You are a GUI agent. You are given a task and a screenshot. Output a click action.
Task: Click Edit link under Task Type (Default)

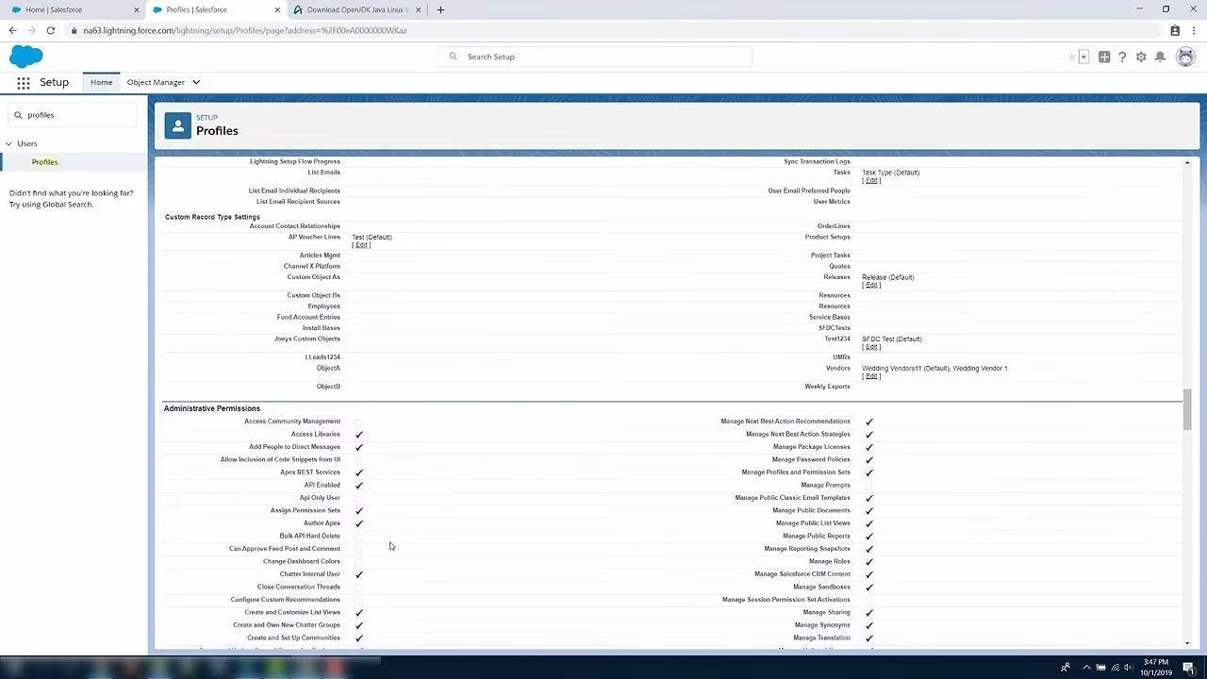(871, 181)
